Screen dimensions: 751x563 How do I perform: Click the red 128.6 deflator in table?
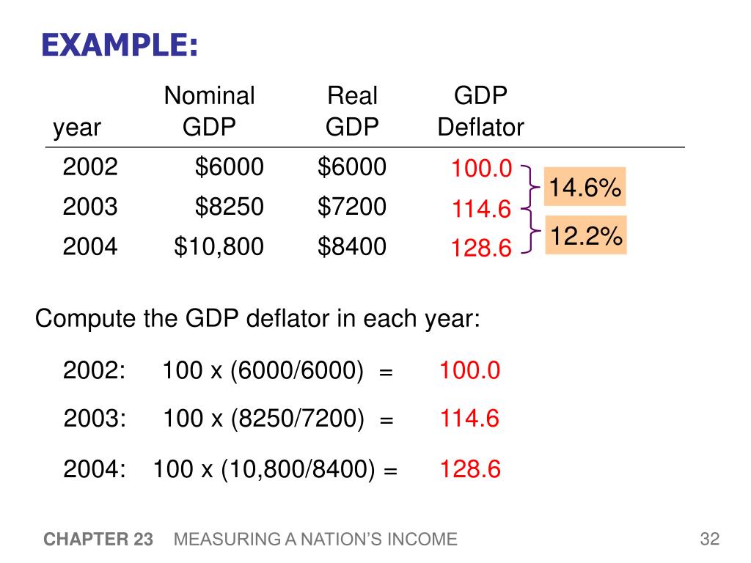coord(481,249)
